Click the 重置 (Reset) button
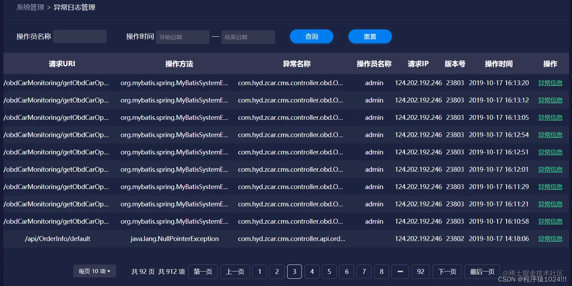Screen dimensions: 572x286 pyautogui.click(x=370, y=37)
